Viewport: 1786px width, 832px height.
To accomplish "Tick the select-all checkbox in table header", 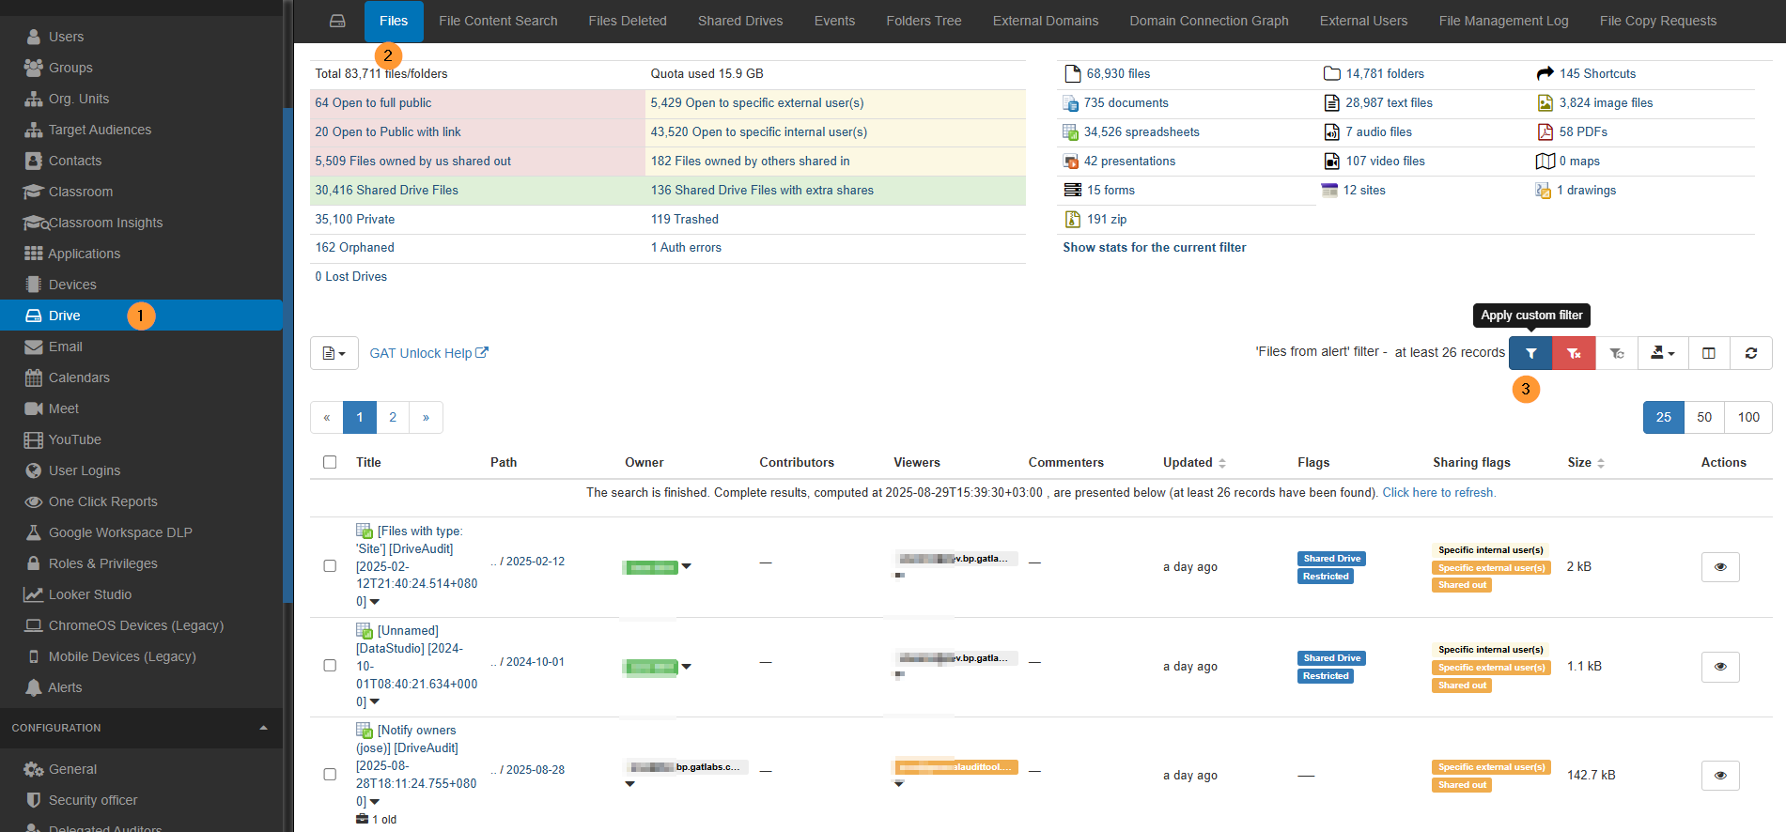I will click(x=330, y=462).
